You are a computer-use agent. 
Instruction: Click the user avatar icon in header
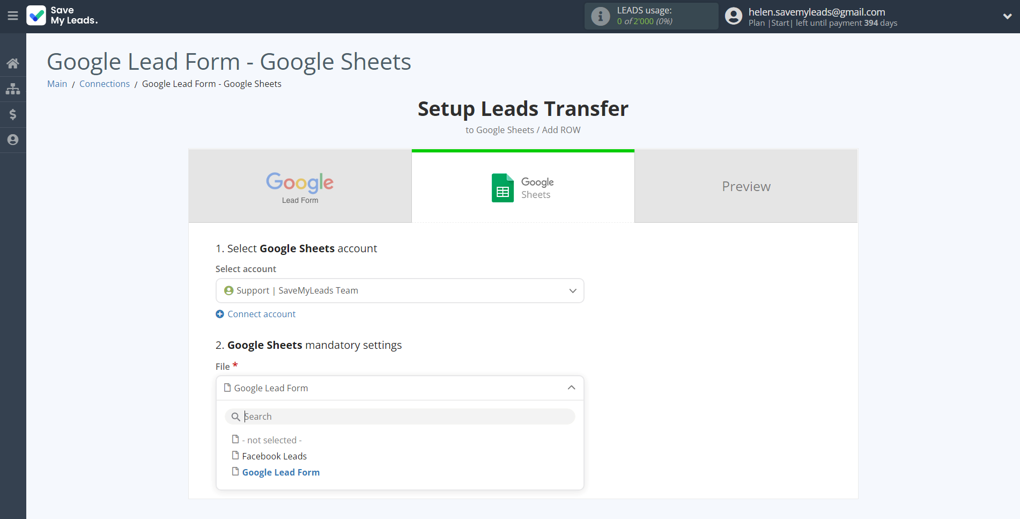734,16
